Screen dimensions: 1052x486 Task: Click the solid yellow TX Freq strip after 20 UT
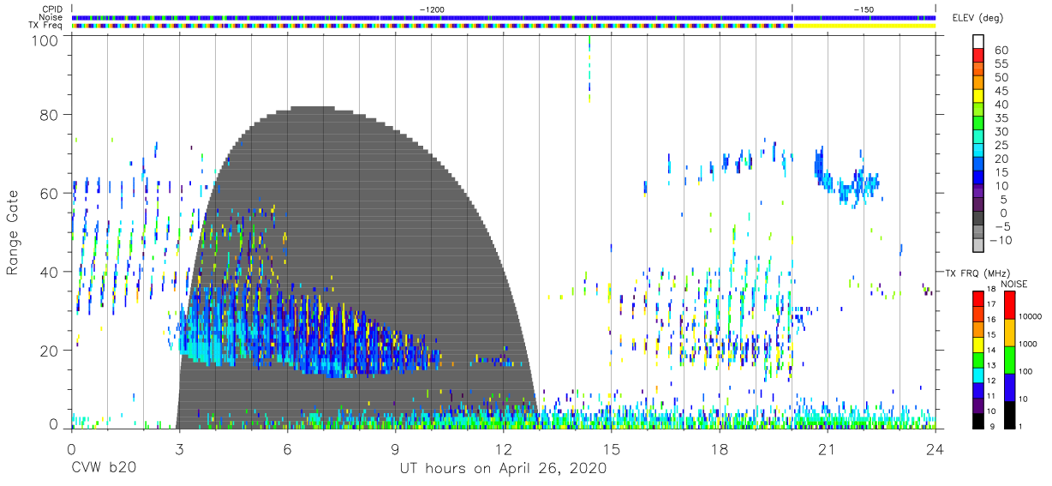864,26
